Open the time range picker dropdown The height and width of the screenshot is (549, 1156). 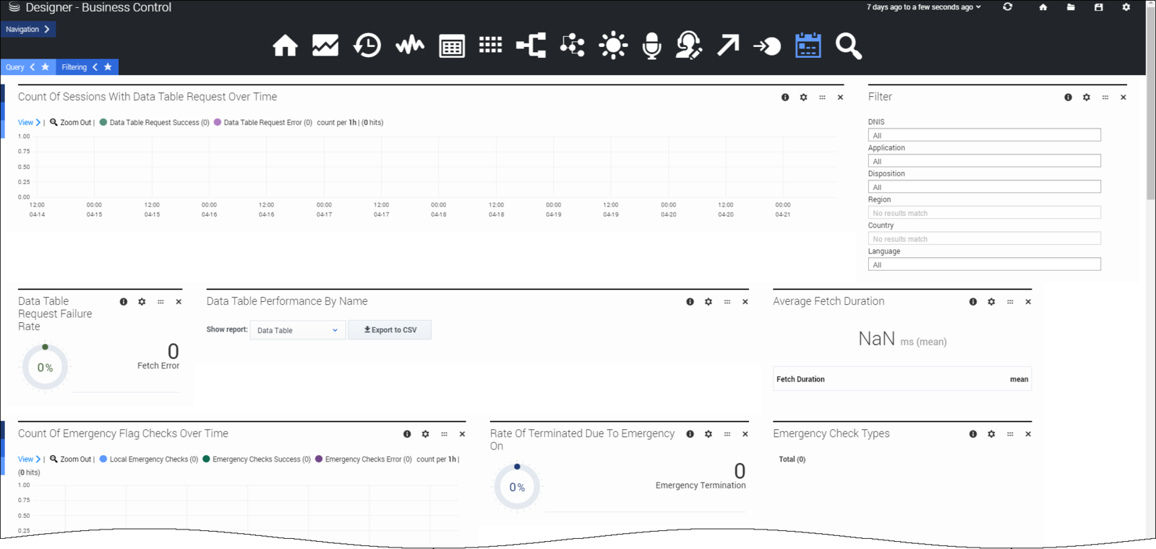click(x=923, y=7)
